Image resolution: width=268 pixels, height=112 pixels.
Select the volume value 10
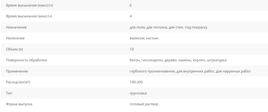tap(132, 49)
